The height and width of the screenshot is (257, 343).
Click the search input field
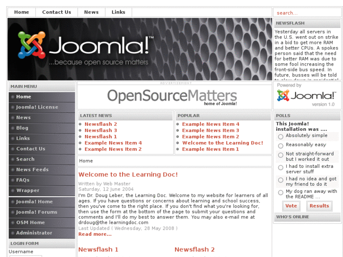coord(307,13)
